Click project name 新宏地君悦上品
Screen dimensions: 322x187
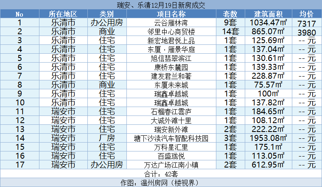[171, 41]
